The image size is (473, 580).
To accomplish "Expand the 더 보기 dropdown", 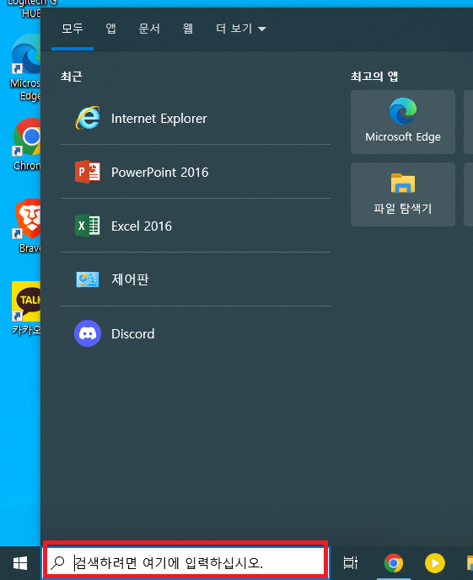I will [241, 29].
